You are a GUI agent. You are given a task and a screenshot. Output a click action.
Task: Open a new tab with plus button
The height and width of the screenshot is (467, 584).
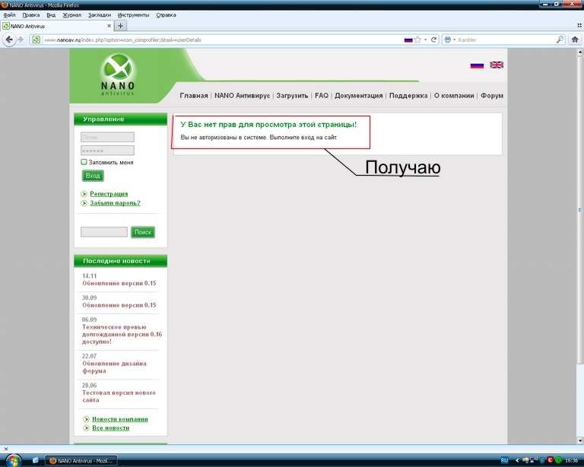[x=121, y=26]
